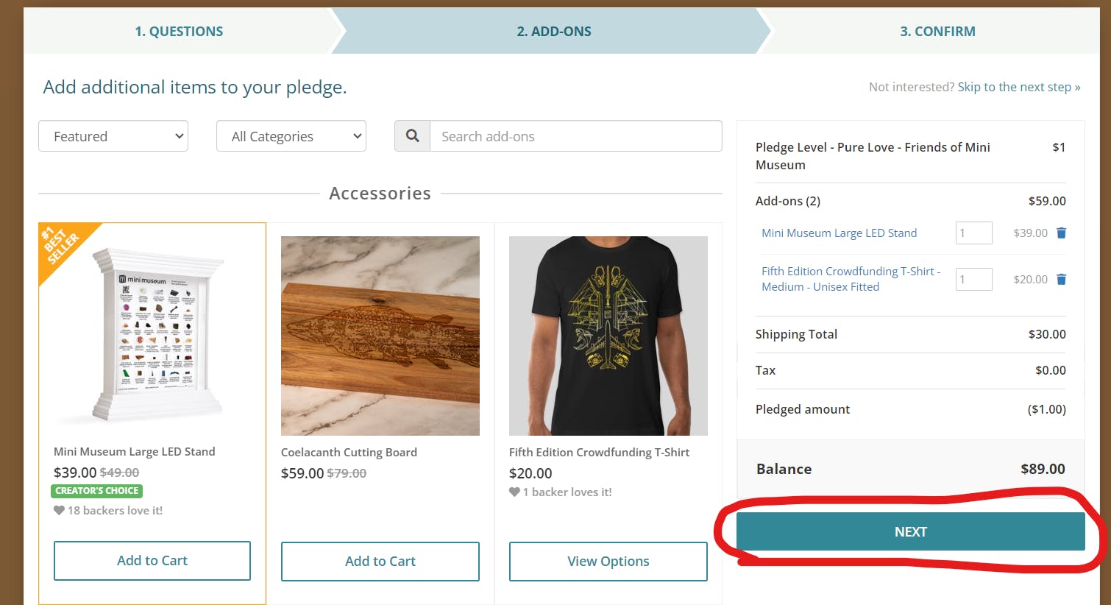Add Coelacanth Cutting Board to cart

380,562
